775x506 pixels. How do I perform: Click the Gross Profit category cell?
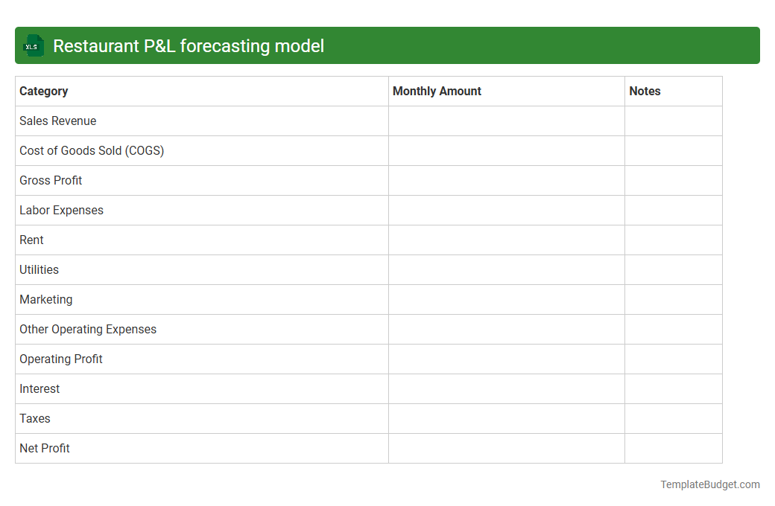[x=51, y=180]
